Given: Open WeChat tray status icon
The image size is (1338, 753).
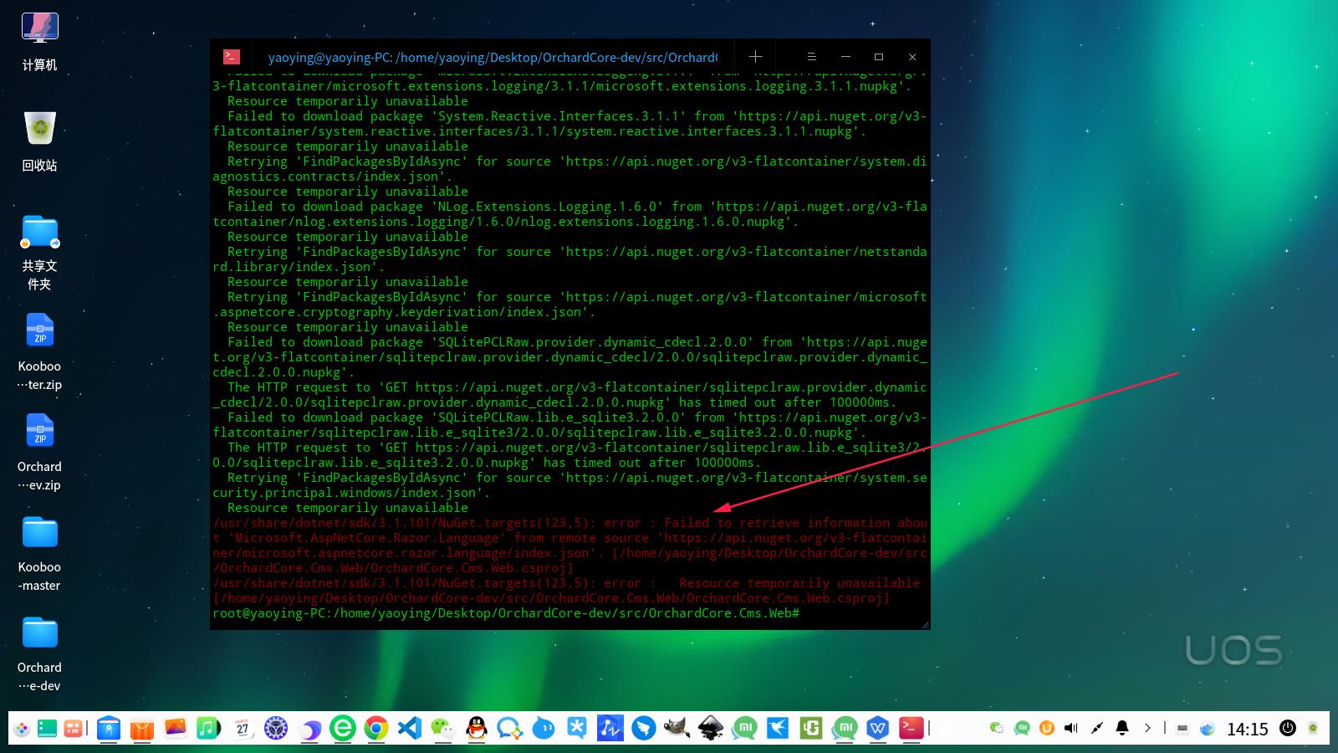Looking at the screenshot, I should [996, 728].
